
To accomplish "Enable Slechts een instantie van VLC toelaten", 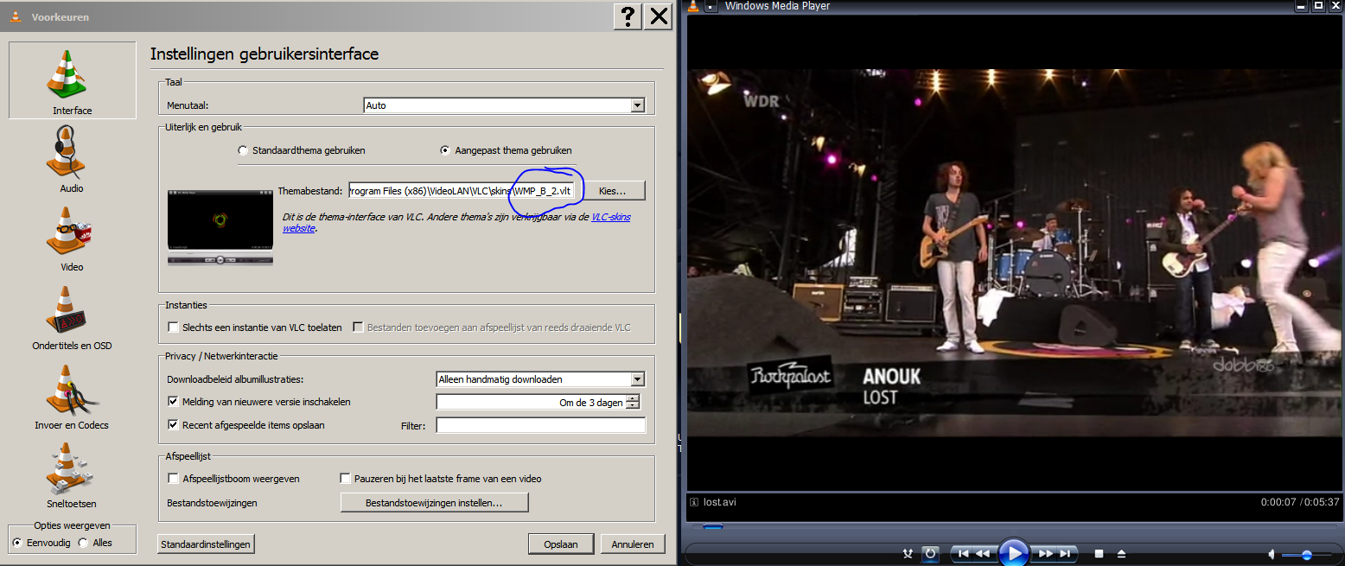I will pyautogui.click(x=174, y=328).
